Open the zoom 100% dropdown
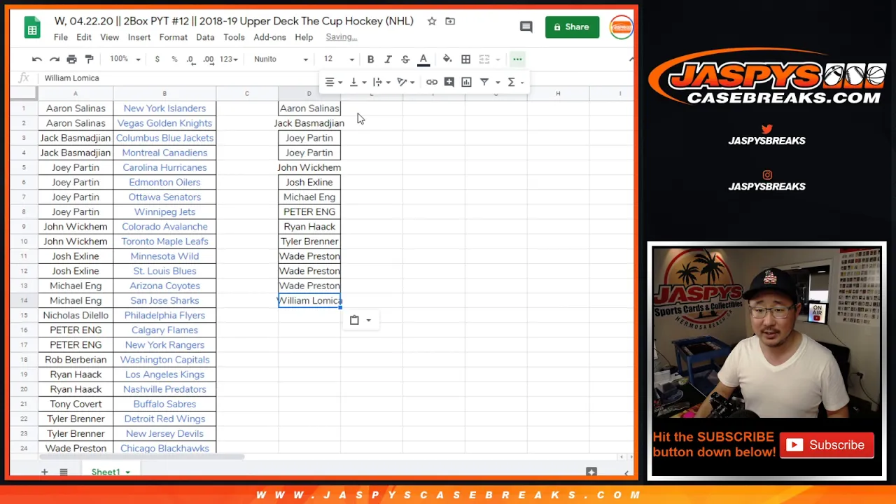 click(x=125, y=59)
